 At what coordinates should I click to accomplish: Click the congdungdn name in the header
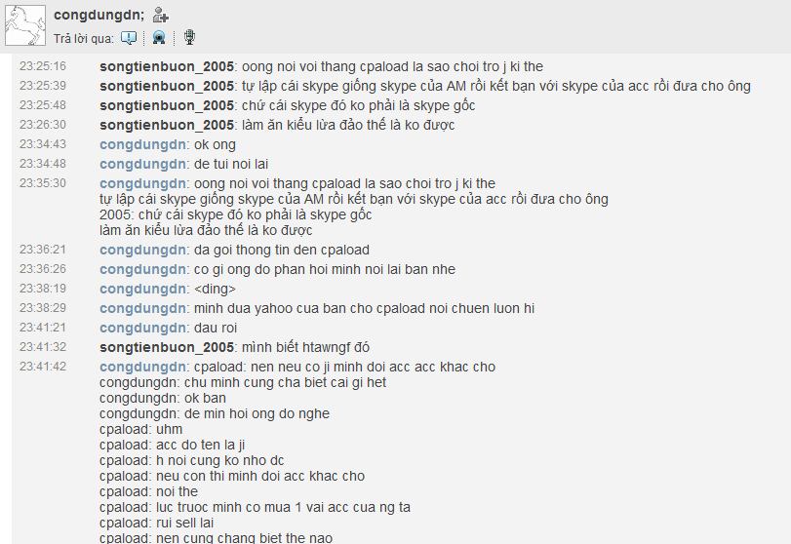pos(99,16)
